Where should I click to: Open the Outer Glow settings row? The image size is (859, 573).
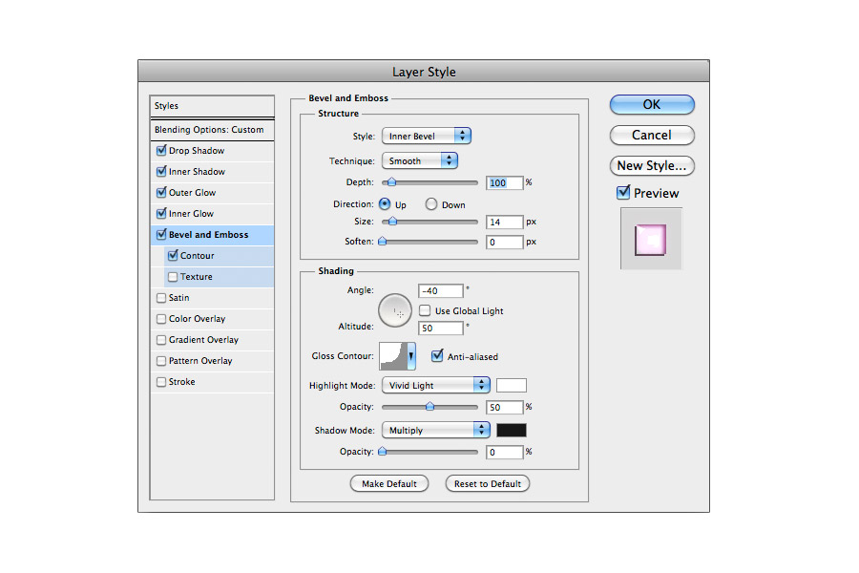pyautogui.click(x=212, y=193)
